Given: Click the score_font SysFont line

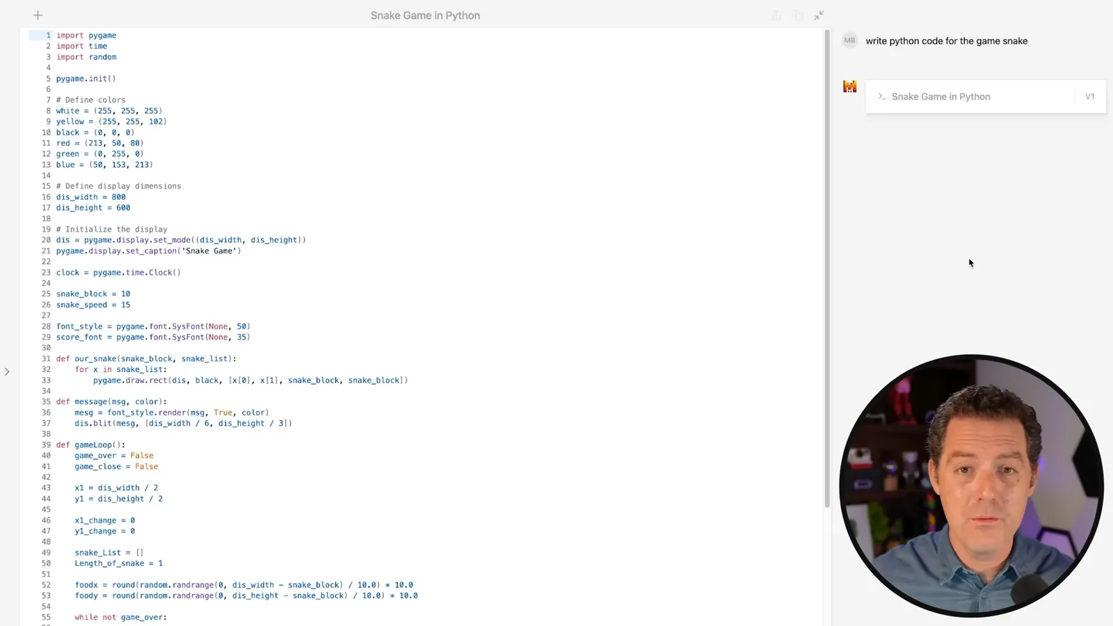Looking at the screenshot, I should (x=153, y=337).
